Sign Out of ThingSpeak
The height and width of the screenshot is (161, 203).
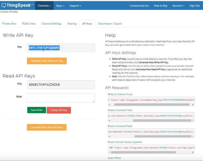click(194, 6)
